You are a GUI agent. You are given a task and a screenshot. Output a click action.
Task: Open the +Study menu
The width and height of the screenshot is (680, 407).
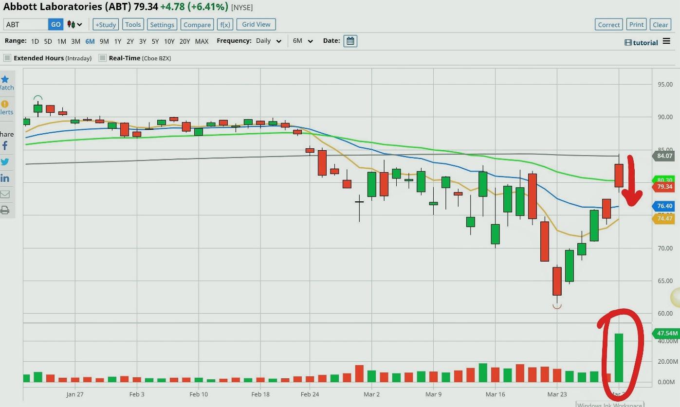[106, 24]
